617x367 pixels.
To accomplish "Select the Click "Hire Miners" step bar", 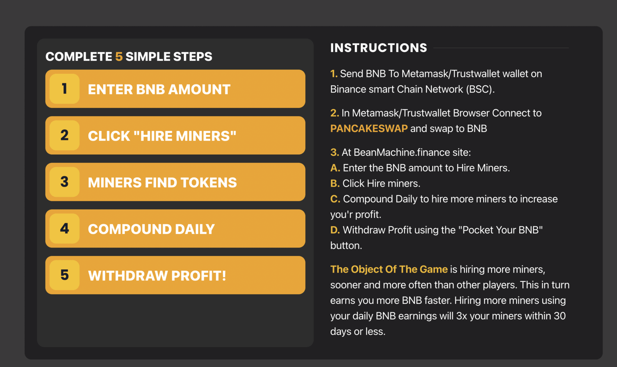I will [175, 135].
